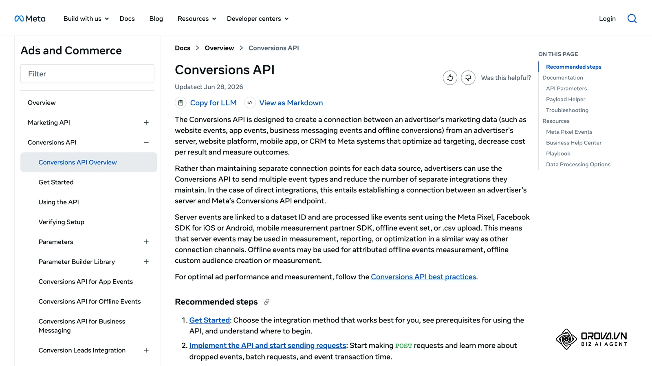Open Conversions API for App Events

[86, 281]
